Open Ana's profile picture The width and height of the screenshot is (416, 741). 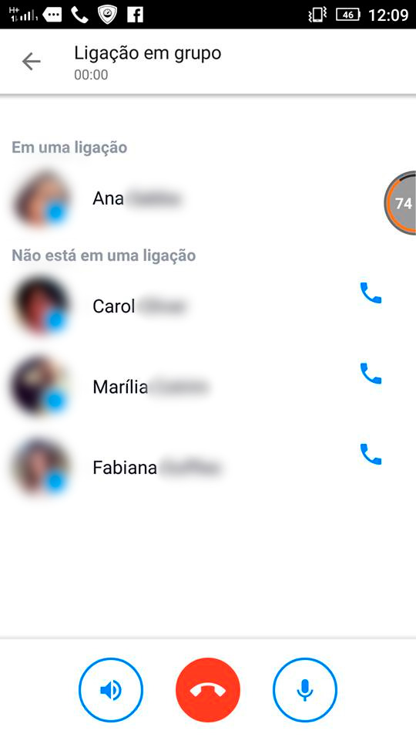point(42,199)
